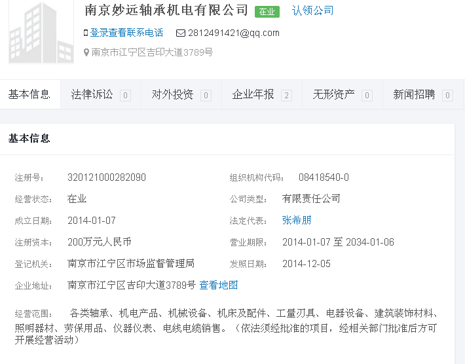Click the phone icon before the login link
Screen dimensions: 465x364
click(x=86, y=33)
